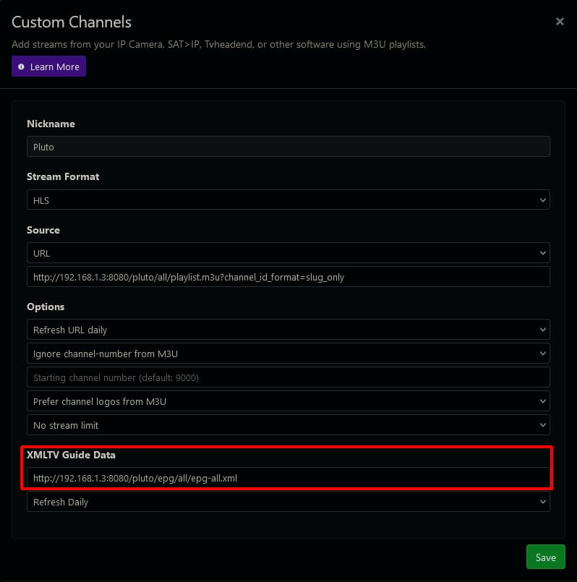Open the Ignore channel-number from M3U dropdown
The width and height of the screenshot is (577, 582).
click(x=289, y=353)
